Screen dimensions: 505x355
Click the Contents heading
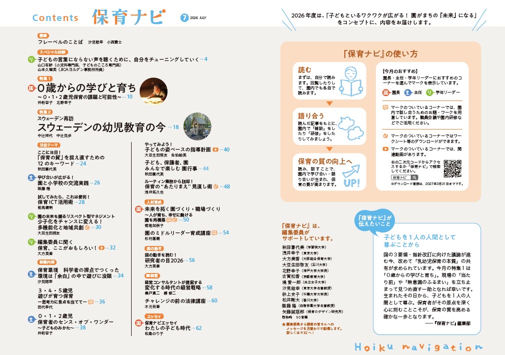click(56, 17)
